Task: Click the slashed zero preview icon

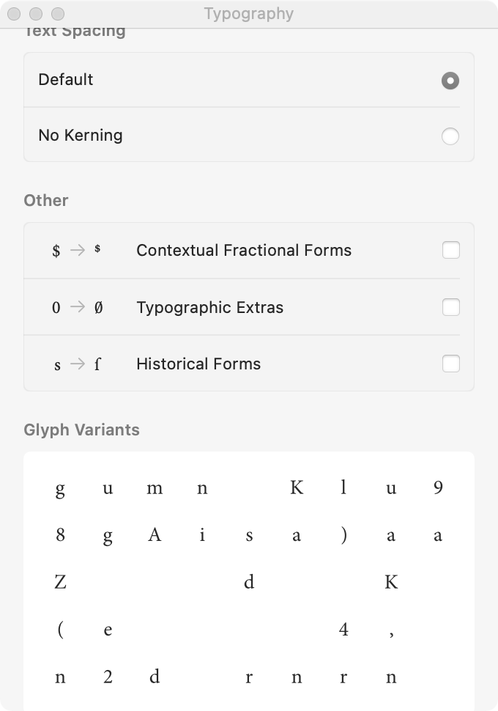Action: click(77, 307)
